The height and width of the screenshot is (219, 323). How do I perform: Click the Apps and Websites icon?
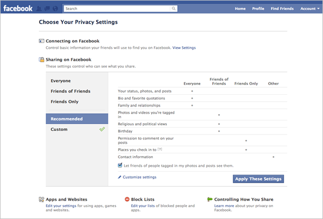pos(41,199)
